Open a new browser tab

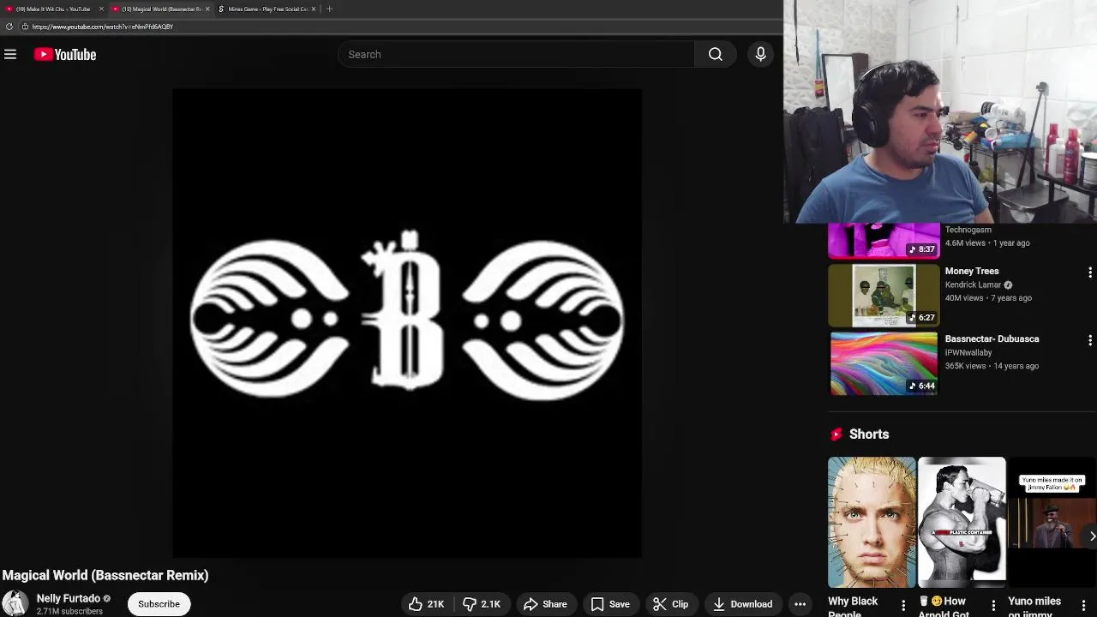[329, 9]
